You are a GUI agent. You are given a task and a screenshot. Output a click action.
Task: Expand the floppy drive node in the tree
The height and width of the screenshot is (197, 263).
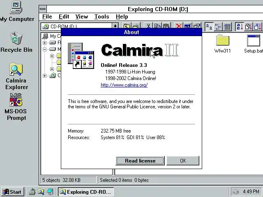pyautogui.click(x=44, y=43)
